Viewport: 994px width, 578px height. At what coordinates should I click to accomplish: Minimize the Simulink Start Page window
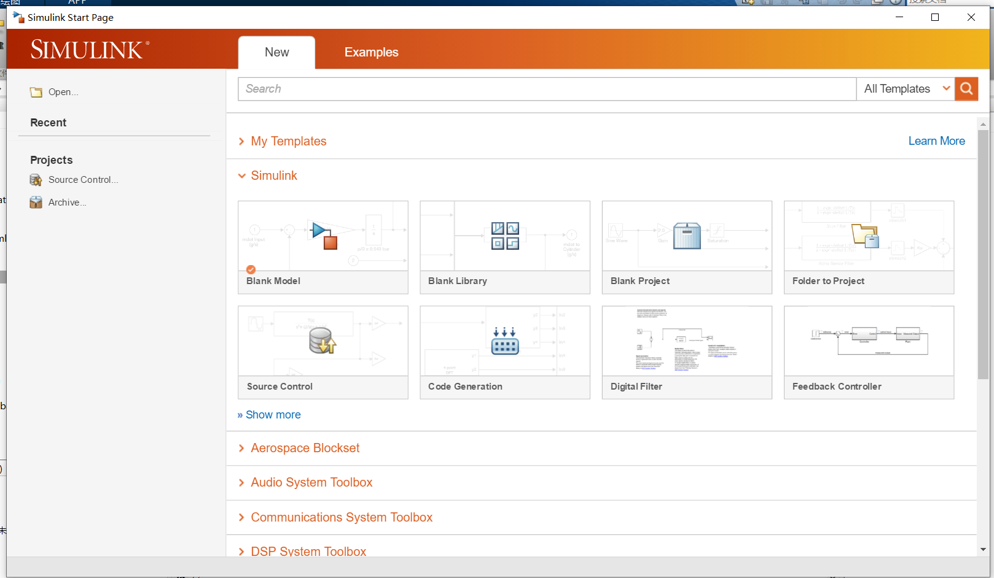click(x=899, y=17)
